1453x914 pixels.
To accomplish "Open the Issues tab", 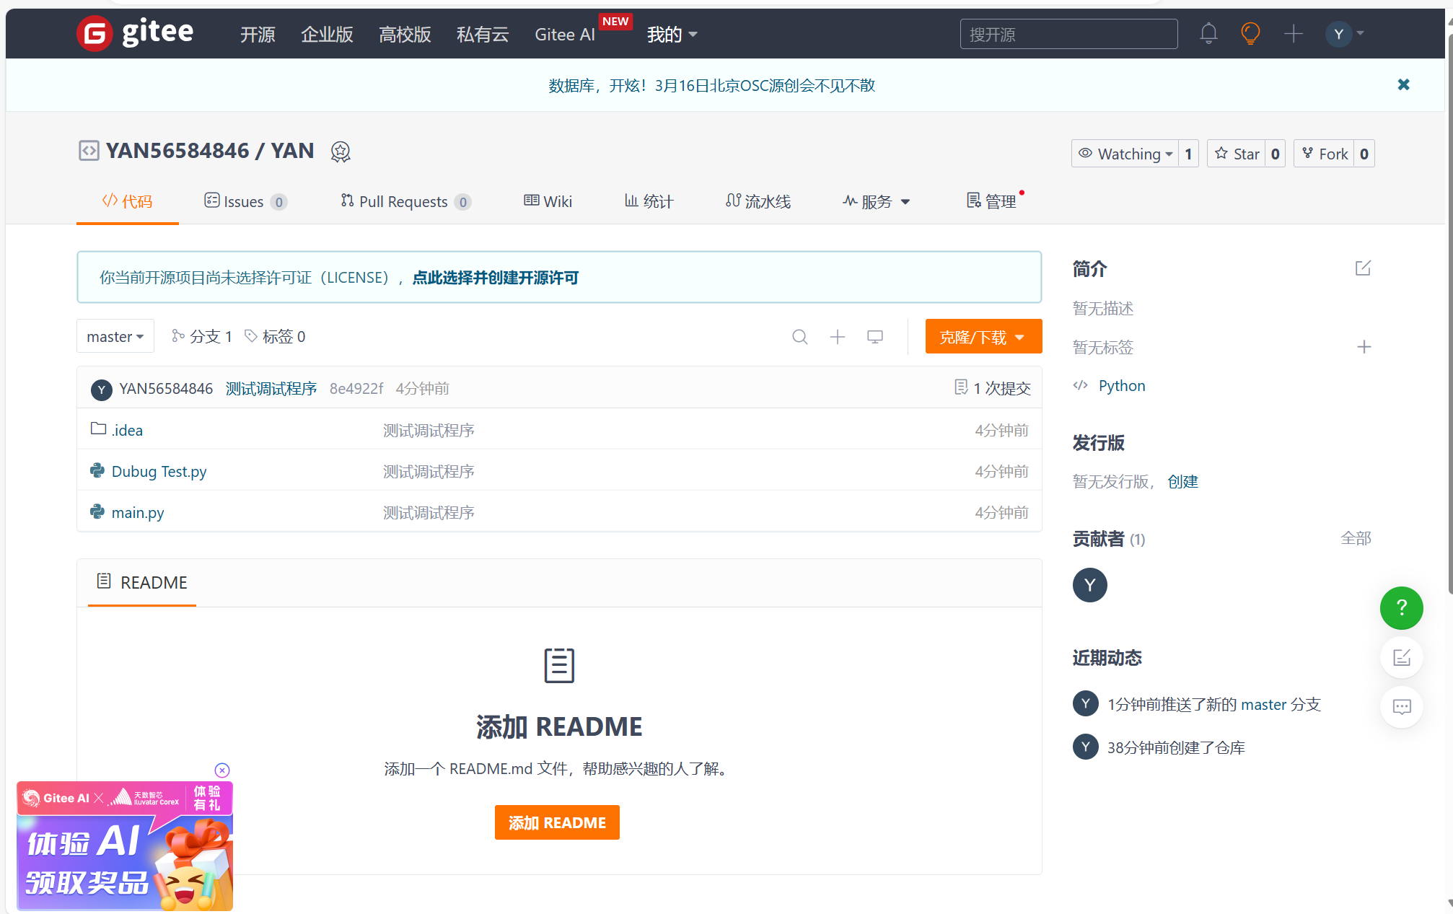I will [x=245, y=201].
